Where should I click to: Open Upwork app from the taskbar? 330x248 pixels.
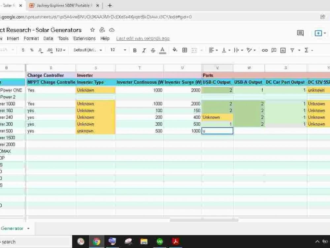pyautogui.click(x=160, y=241)
